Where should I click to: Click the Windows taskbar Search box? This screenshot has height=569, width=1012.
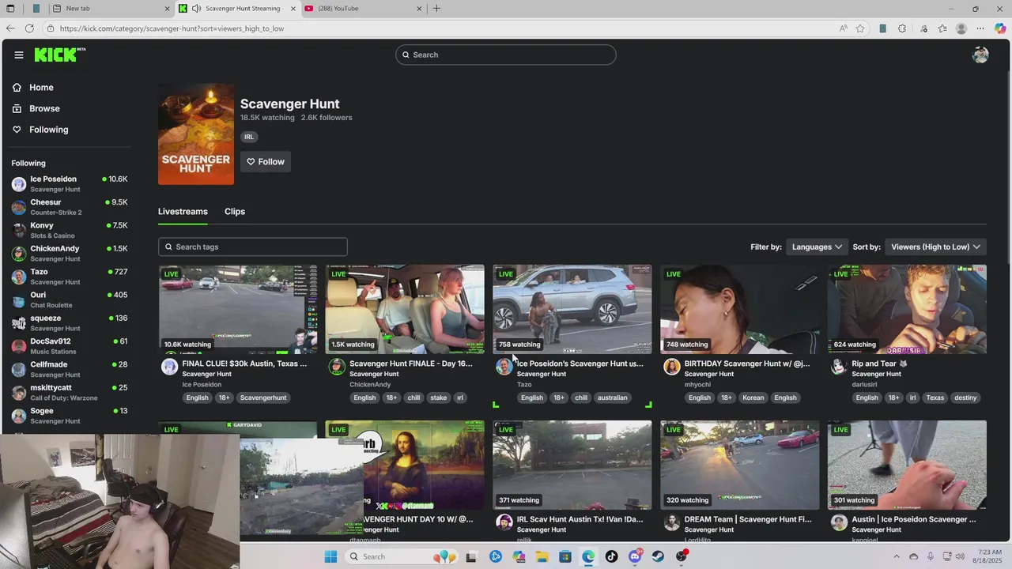[403, 556]
